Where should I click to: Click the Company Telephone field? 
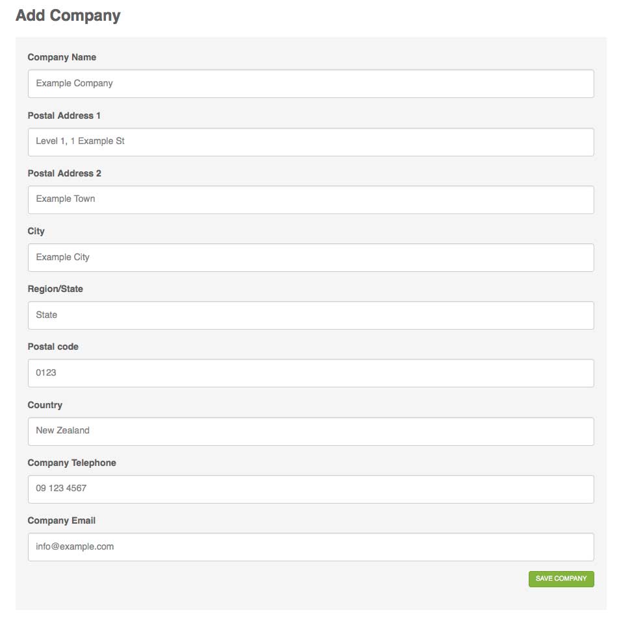[x=311, y=489]
